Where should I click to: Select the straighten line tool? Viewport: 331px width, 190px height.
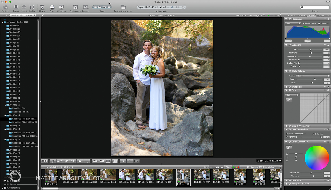click(x=60, y=161)
